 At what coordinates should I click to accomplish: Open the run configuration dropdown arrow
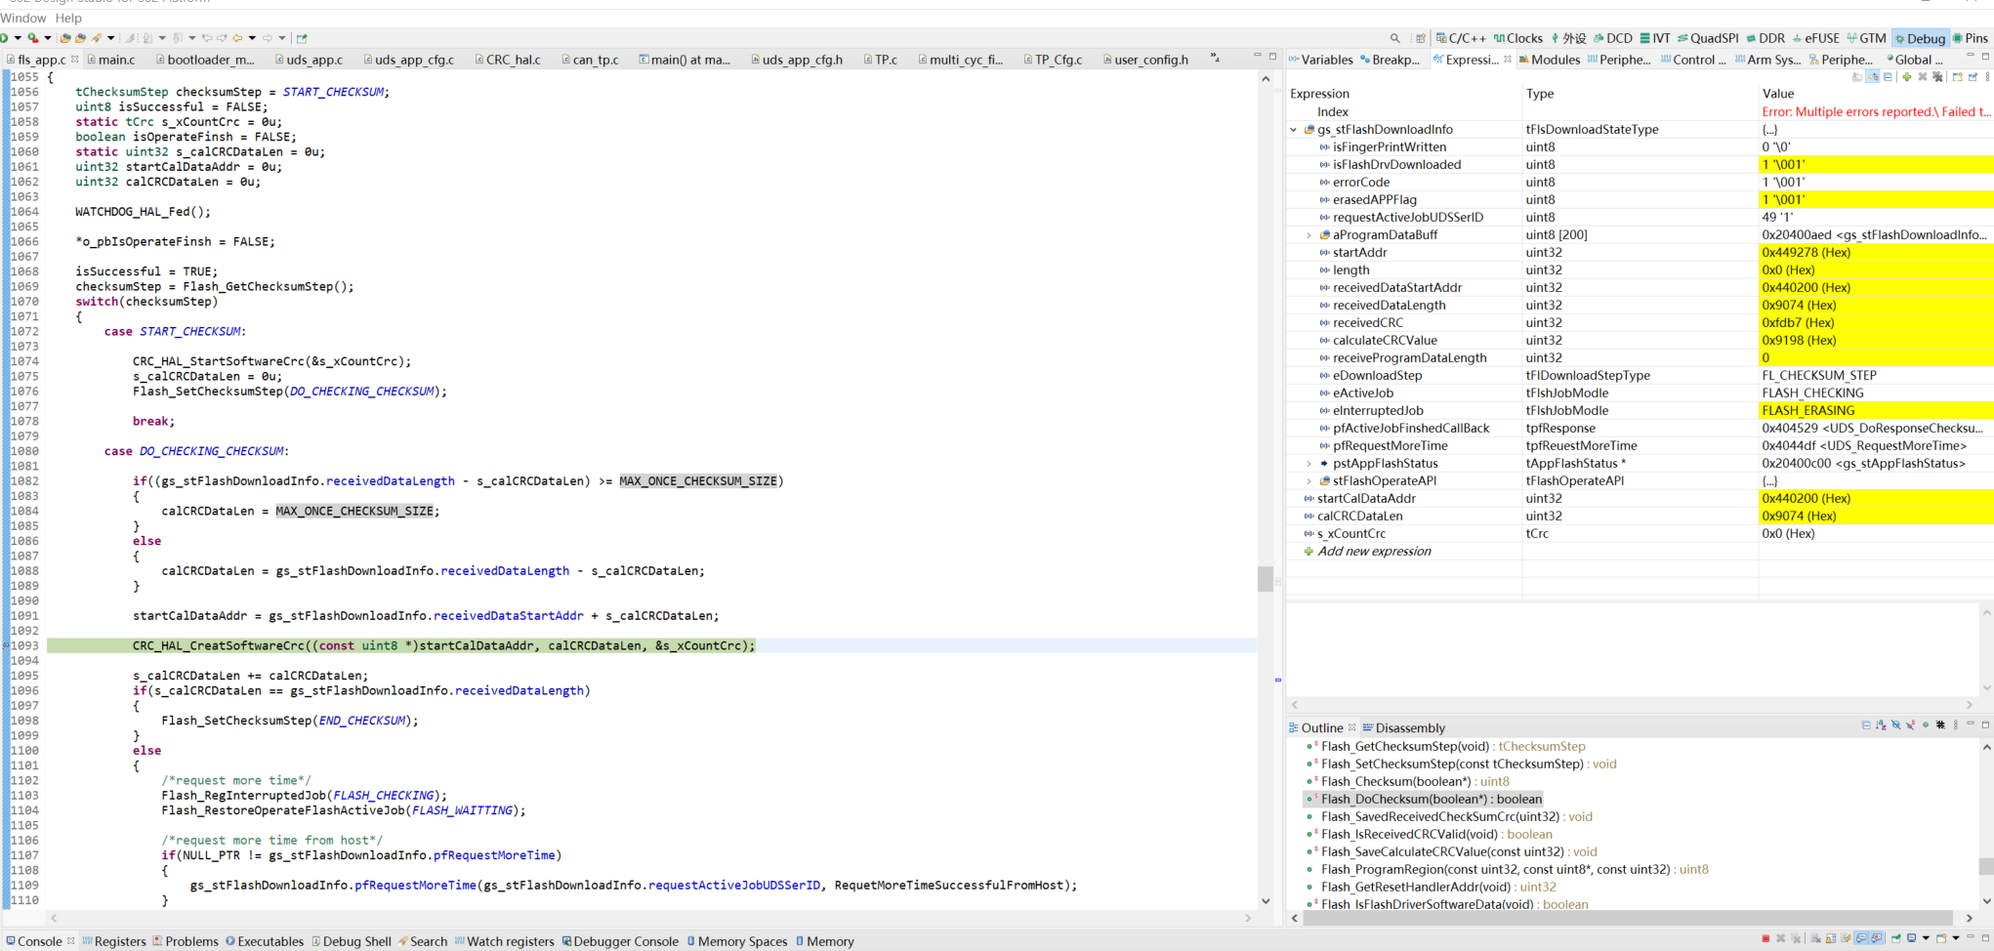(18, 38)
